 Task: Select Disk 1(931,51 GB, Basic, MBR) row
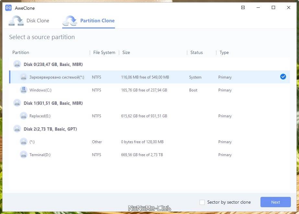tap(150, 103)
